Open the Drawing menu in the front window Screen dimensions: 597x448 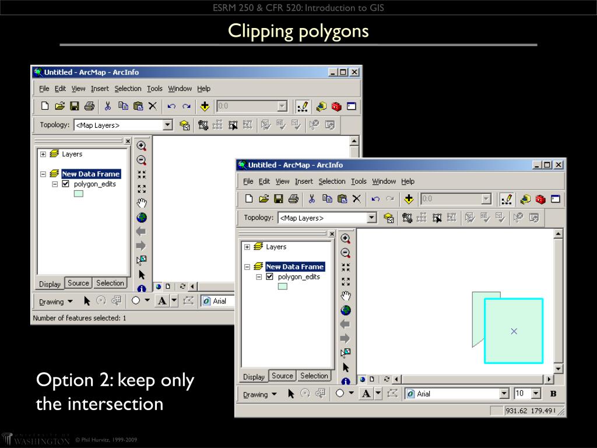[x=260, y=394]
